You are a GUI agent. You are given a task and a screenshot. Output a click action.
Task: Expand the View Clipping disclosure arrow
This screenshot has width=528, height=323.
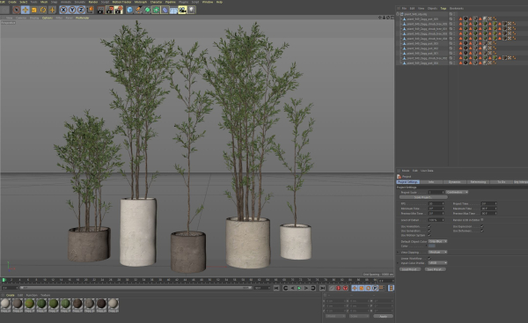coord(398,253)
